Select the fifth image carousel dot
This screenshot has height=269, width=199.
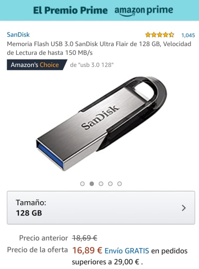pyautogui.click(x=119, y=184)
